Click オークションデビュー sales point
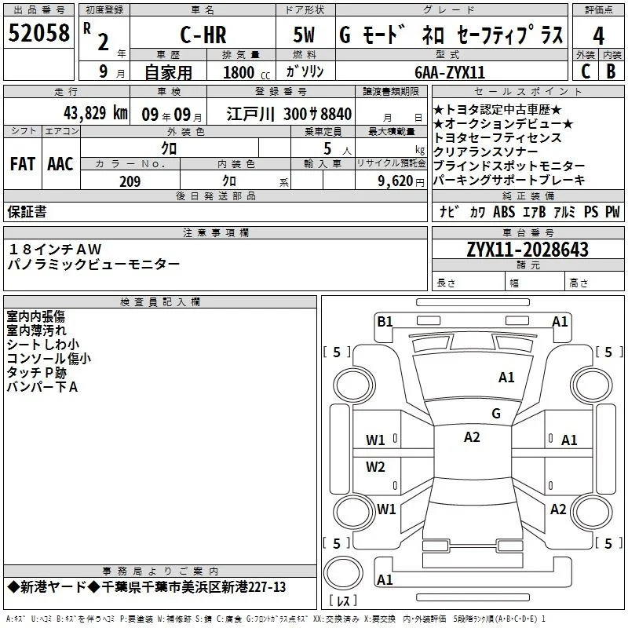The width and height of the screenshot is (628, 628). click(503, 124)
